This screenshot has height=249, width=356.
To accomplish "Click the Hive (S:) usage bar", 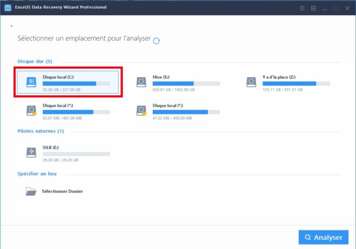I will coord(186,84).
